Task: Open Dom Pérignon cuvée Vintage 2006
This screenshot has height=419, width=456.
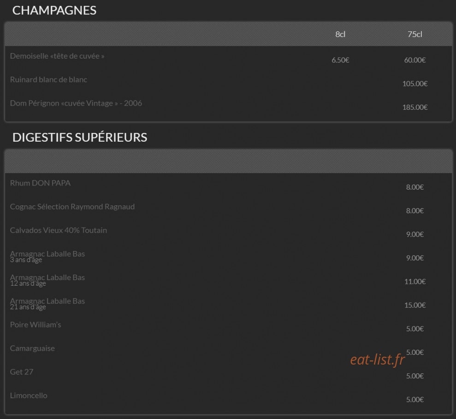Action: coord(76,103)
